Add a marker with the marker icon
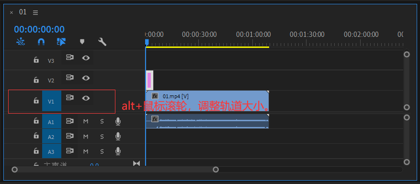This screenshot has height=184, width=420. tap(82, 42)
